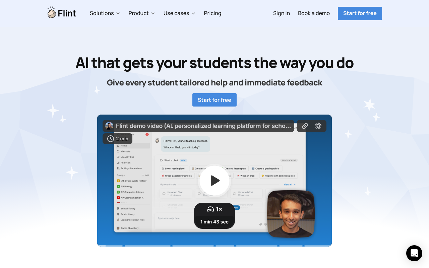Click the video author avatar icon
This screenshot has width=429, height=268.
coord(109,126)
